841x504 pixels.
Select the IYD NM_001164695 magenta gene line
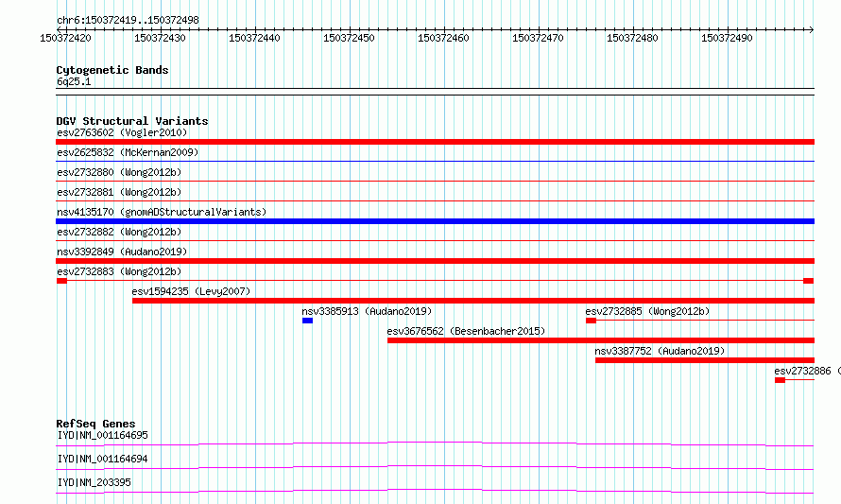tap(435, 443)
